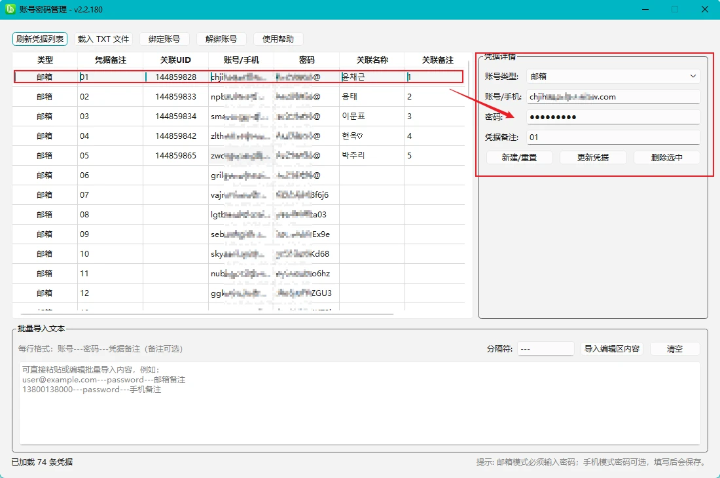Viewport: 720px width, 478px height.
Task: Select the cell with UID 144859833
Action: point(175,96)
